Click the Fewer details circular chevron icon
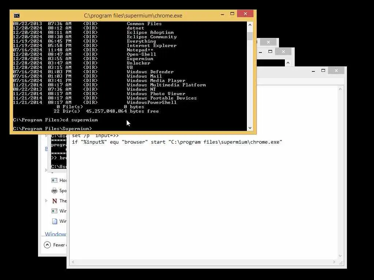 tap(47, 245)
